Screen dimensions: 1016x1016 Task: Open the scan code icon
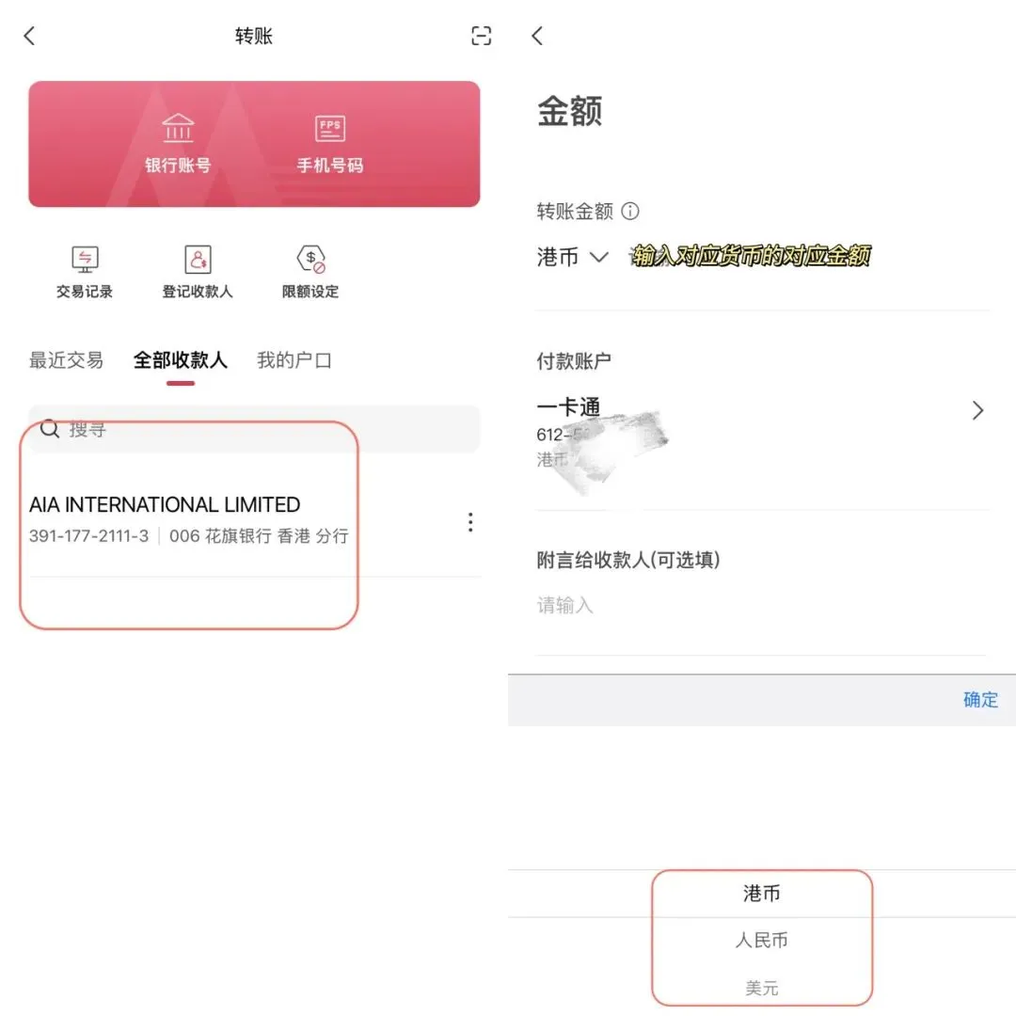481,36
